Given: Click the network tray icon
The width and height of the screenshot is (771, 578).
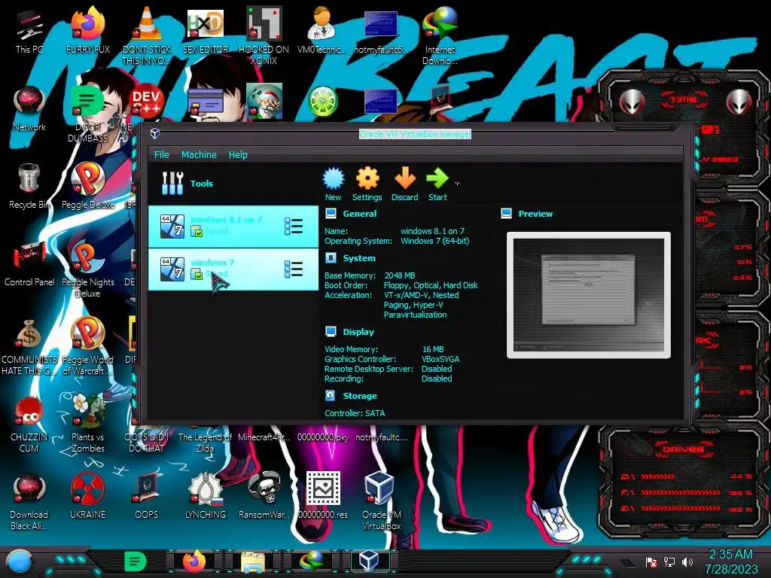Looking at the screenshot, I should [669, 561].
